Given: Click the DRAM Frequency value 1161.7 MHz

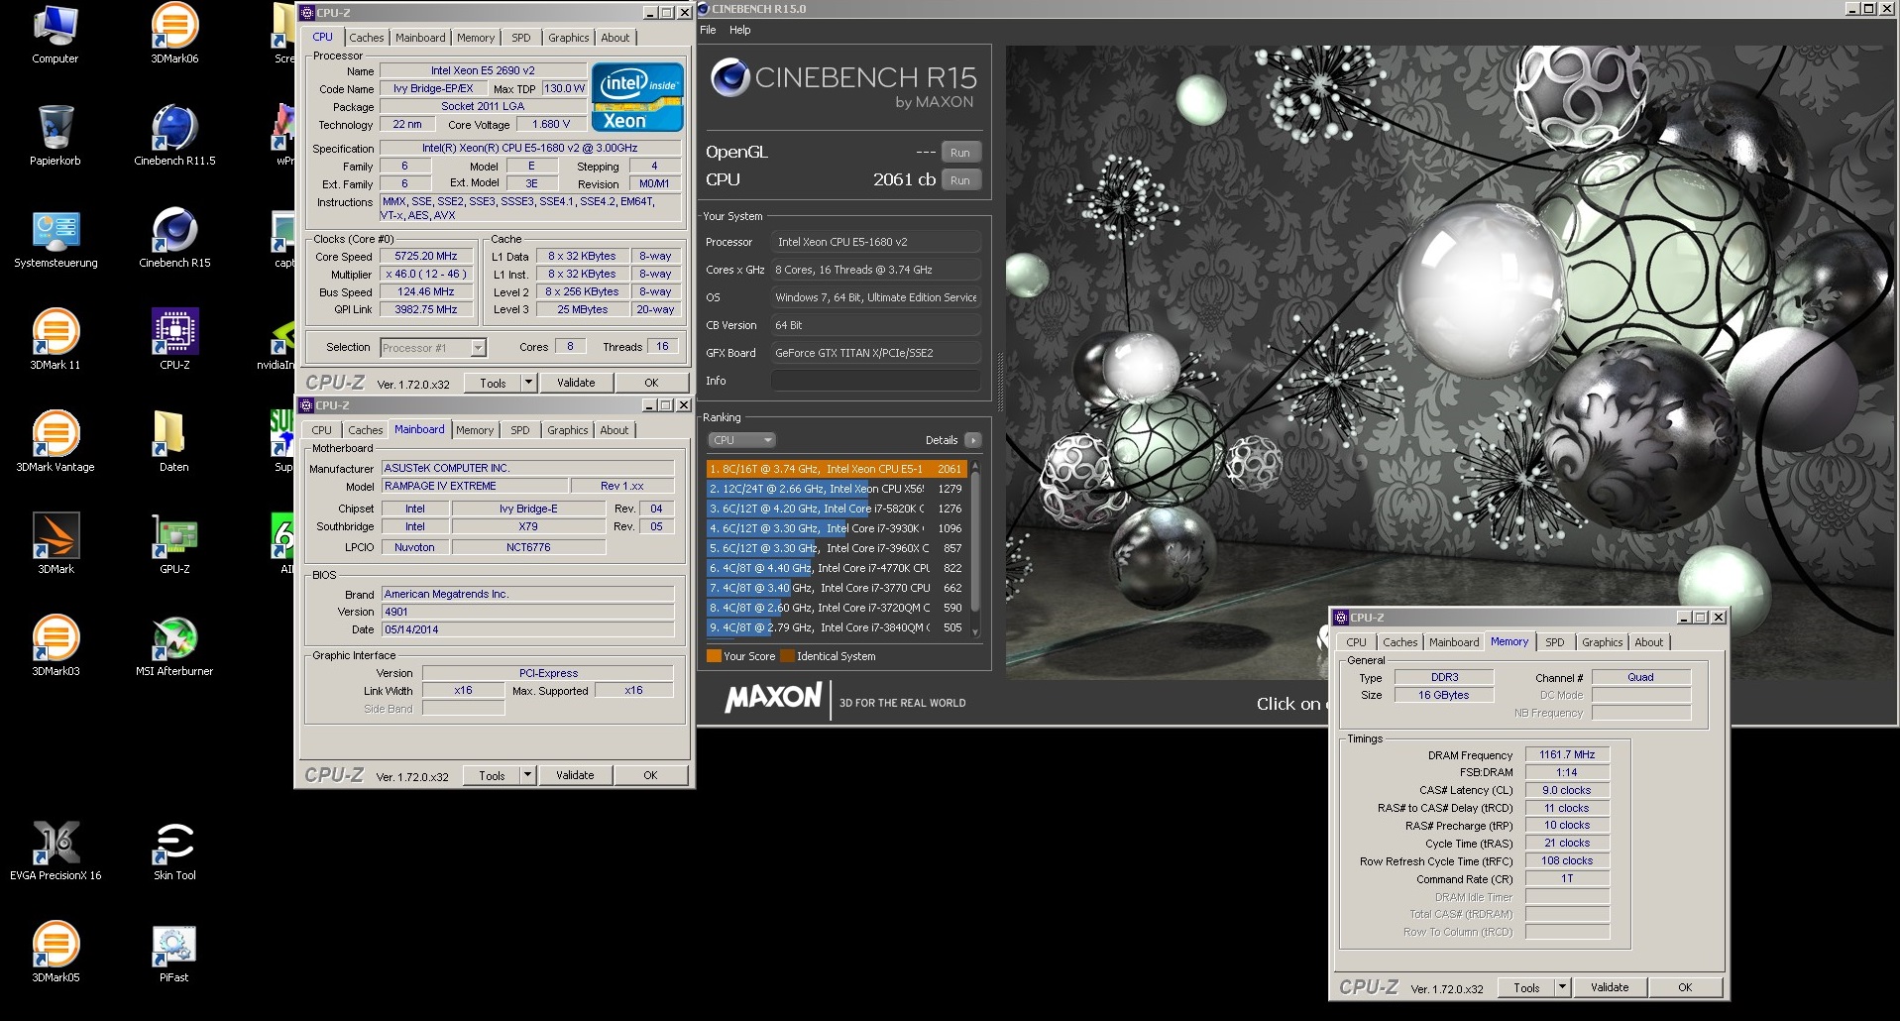Looking at the screenshot, I should pos(1567,754).
